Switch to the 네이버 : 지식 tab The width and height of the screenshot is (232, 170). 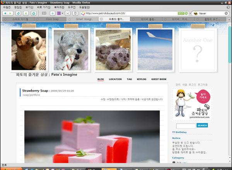[x=178, y=19]
